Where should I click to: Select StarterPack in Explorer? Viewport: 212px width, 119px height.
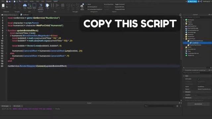click(191, 37)
